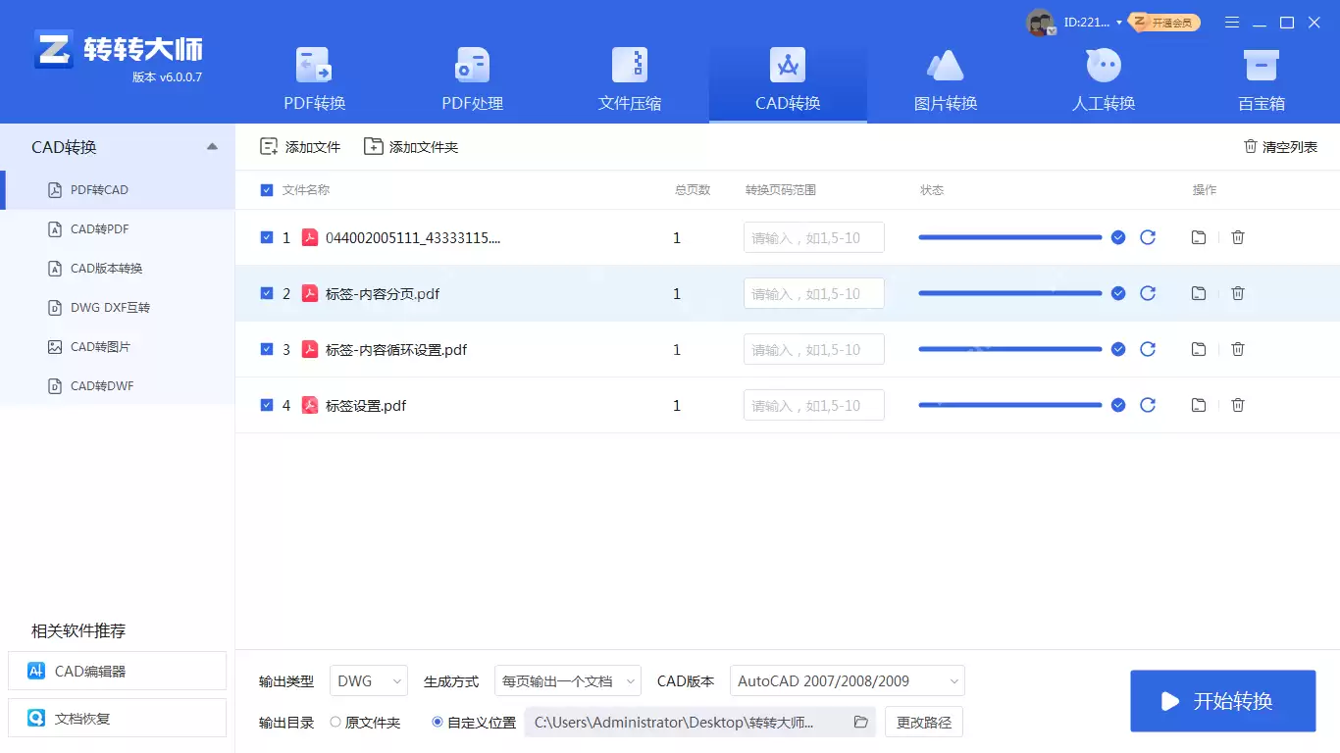Enter page range for 标签设置.pdf
This screenshot has width=1340, height=753.
click(813, 405)
